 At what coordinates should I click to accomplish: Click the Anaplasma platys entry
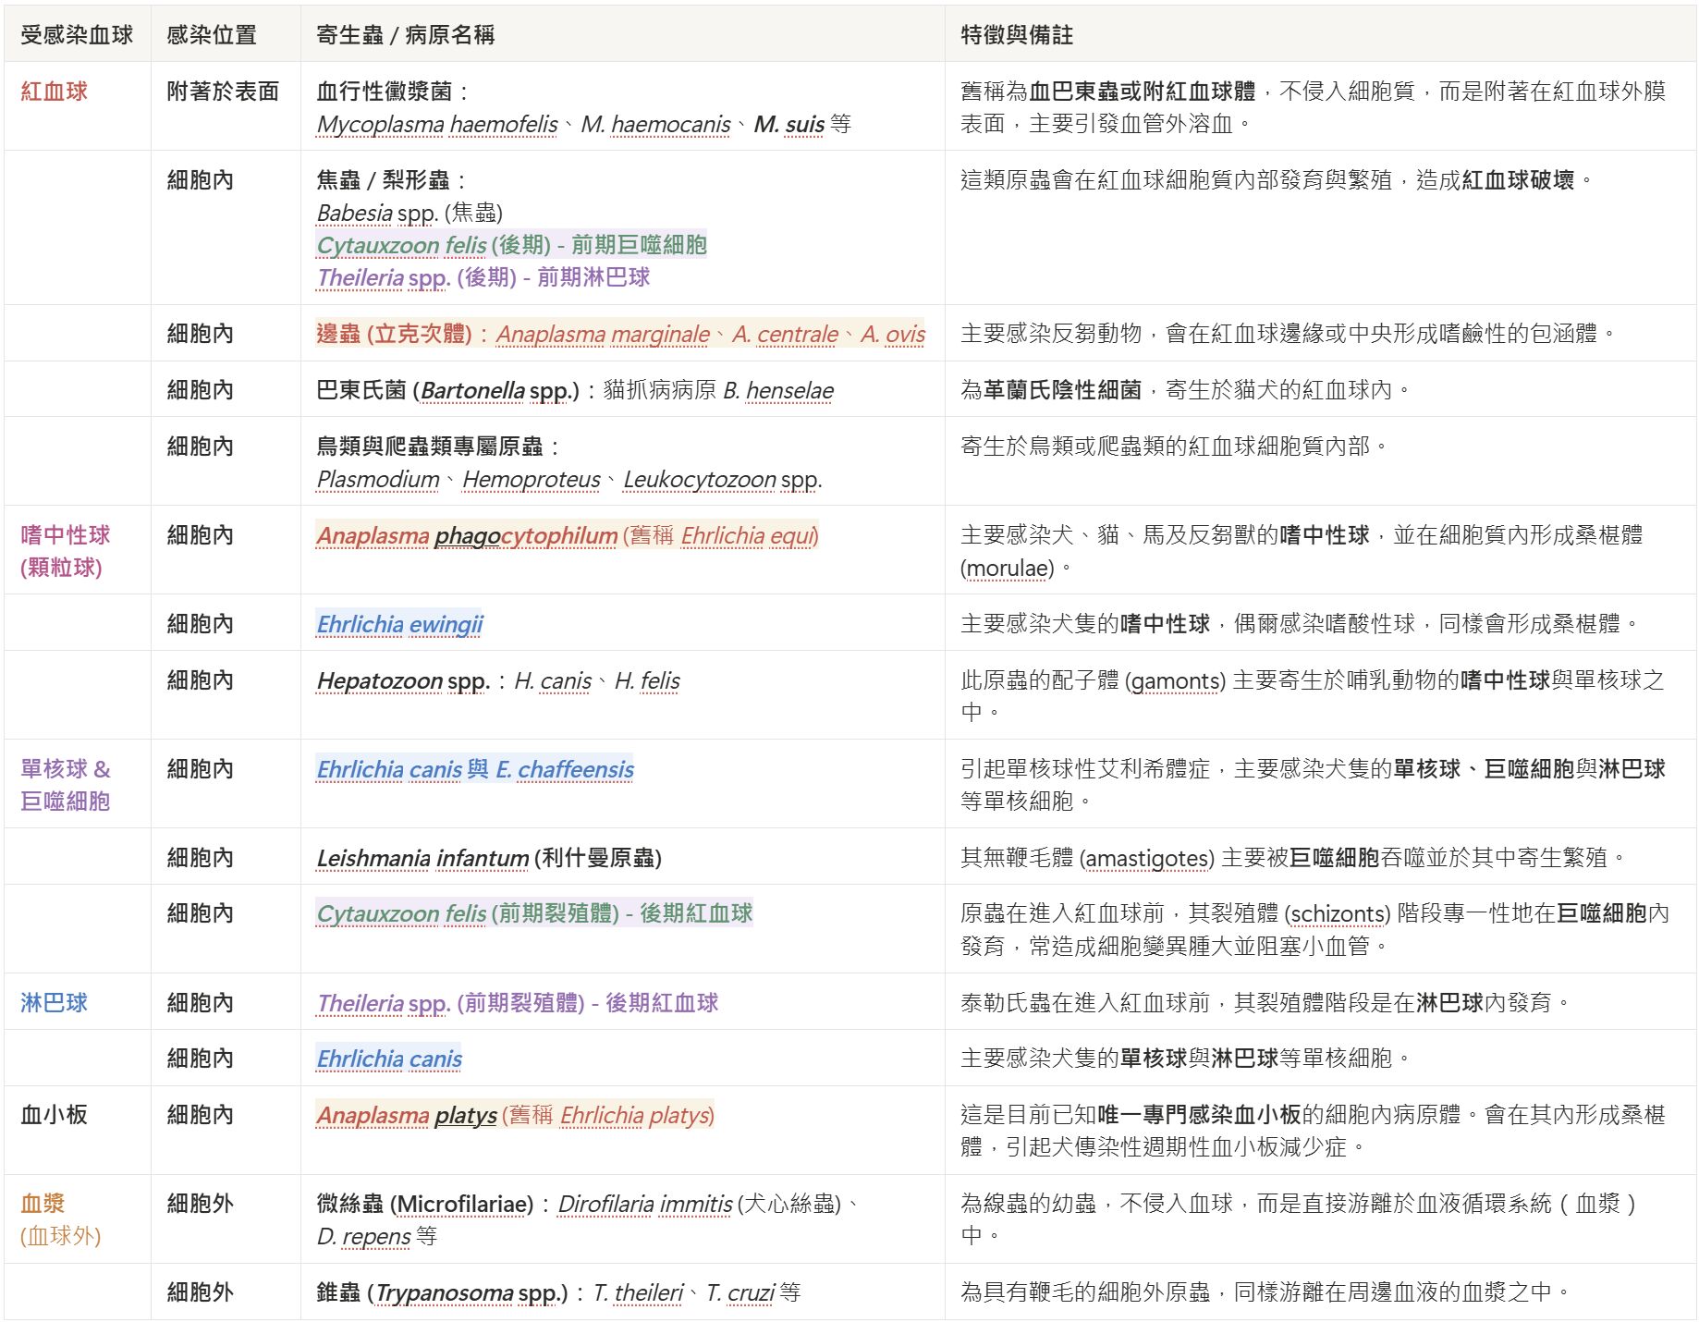(407, 1115)
